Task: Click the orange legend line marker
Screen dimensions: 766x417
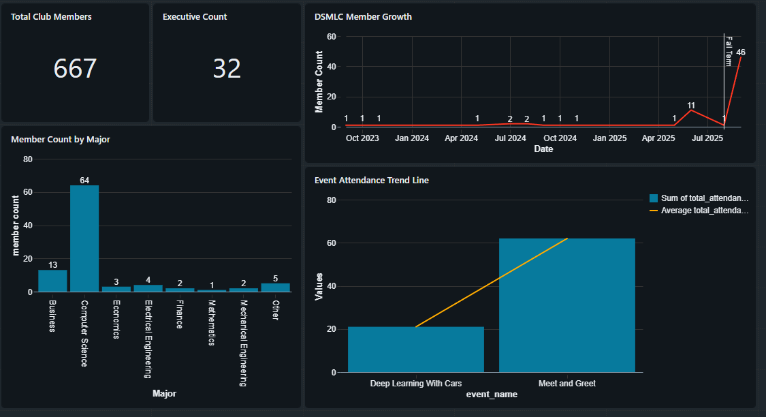Action: click(654, 210)
